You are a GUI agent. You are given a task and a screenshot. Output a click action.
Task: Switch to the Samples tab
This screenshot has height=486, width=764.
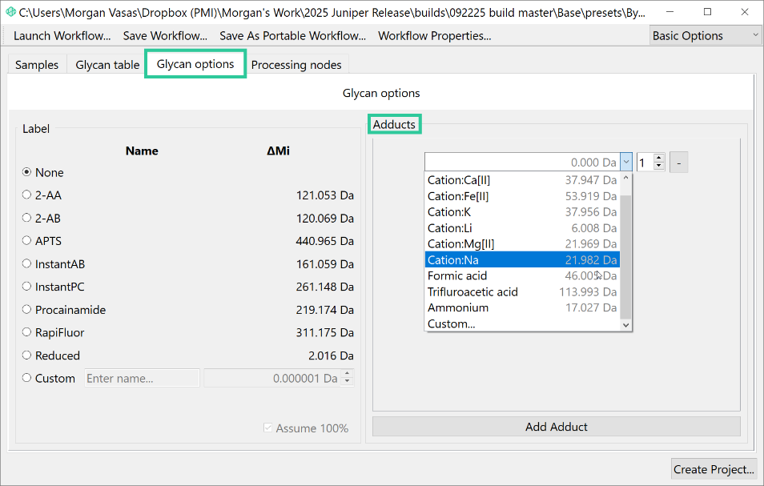coord(37,65)
